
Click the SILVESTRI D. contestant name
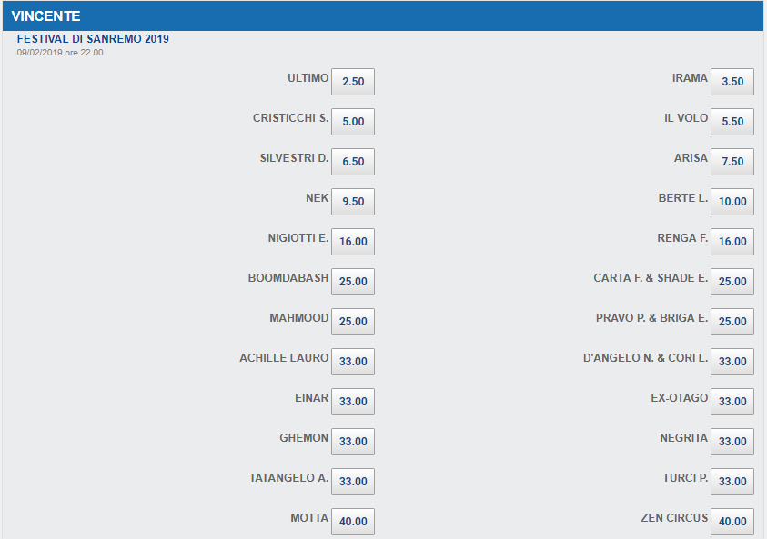295,158
